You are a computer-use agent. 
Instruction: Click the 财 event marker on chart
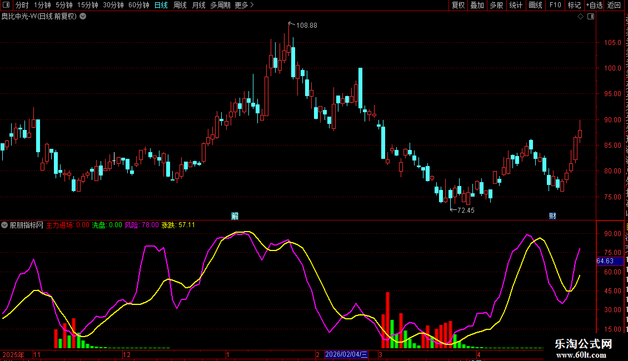point(553,216)
